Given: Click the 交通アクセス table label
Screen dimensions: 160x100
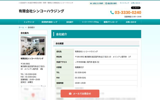Looking at the screenshot, I should point(61,62).
